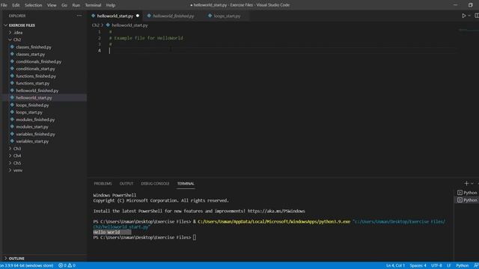Select the first Python terminal entry
Screen dimensions: 479x269
[x=467, y=193]
